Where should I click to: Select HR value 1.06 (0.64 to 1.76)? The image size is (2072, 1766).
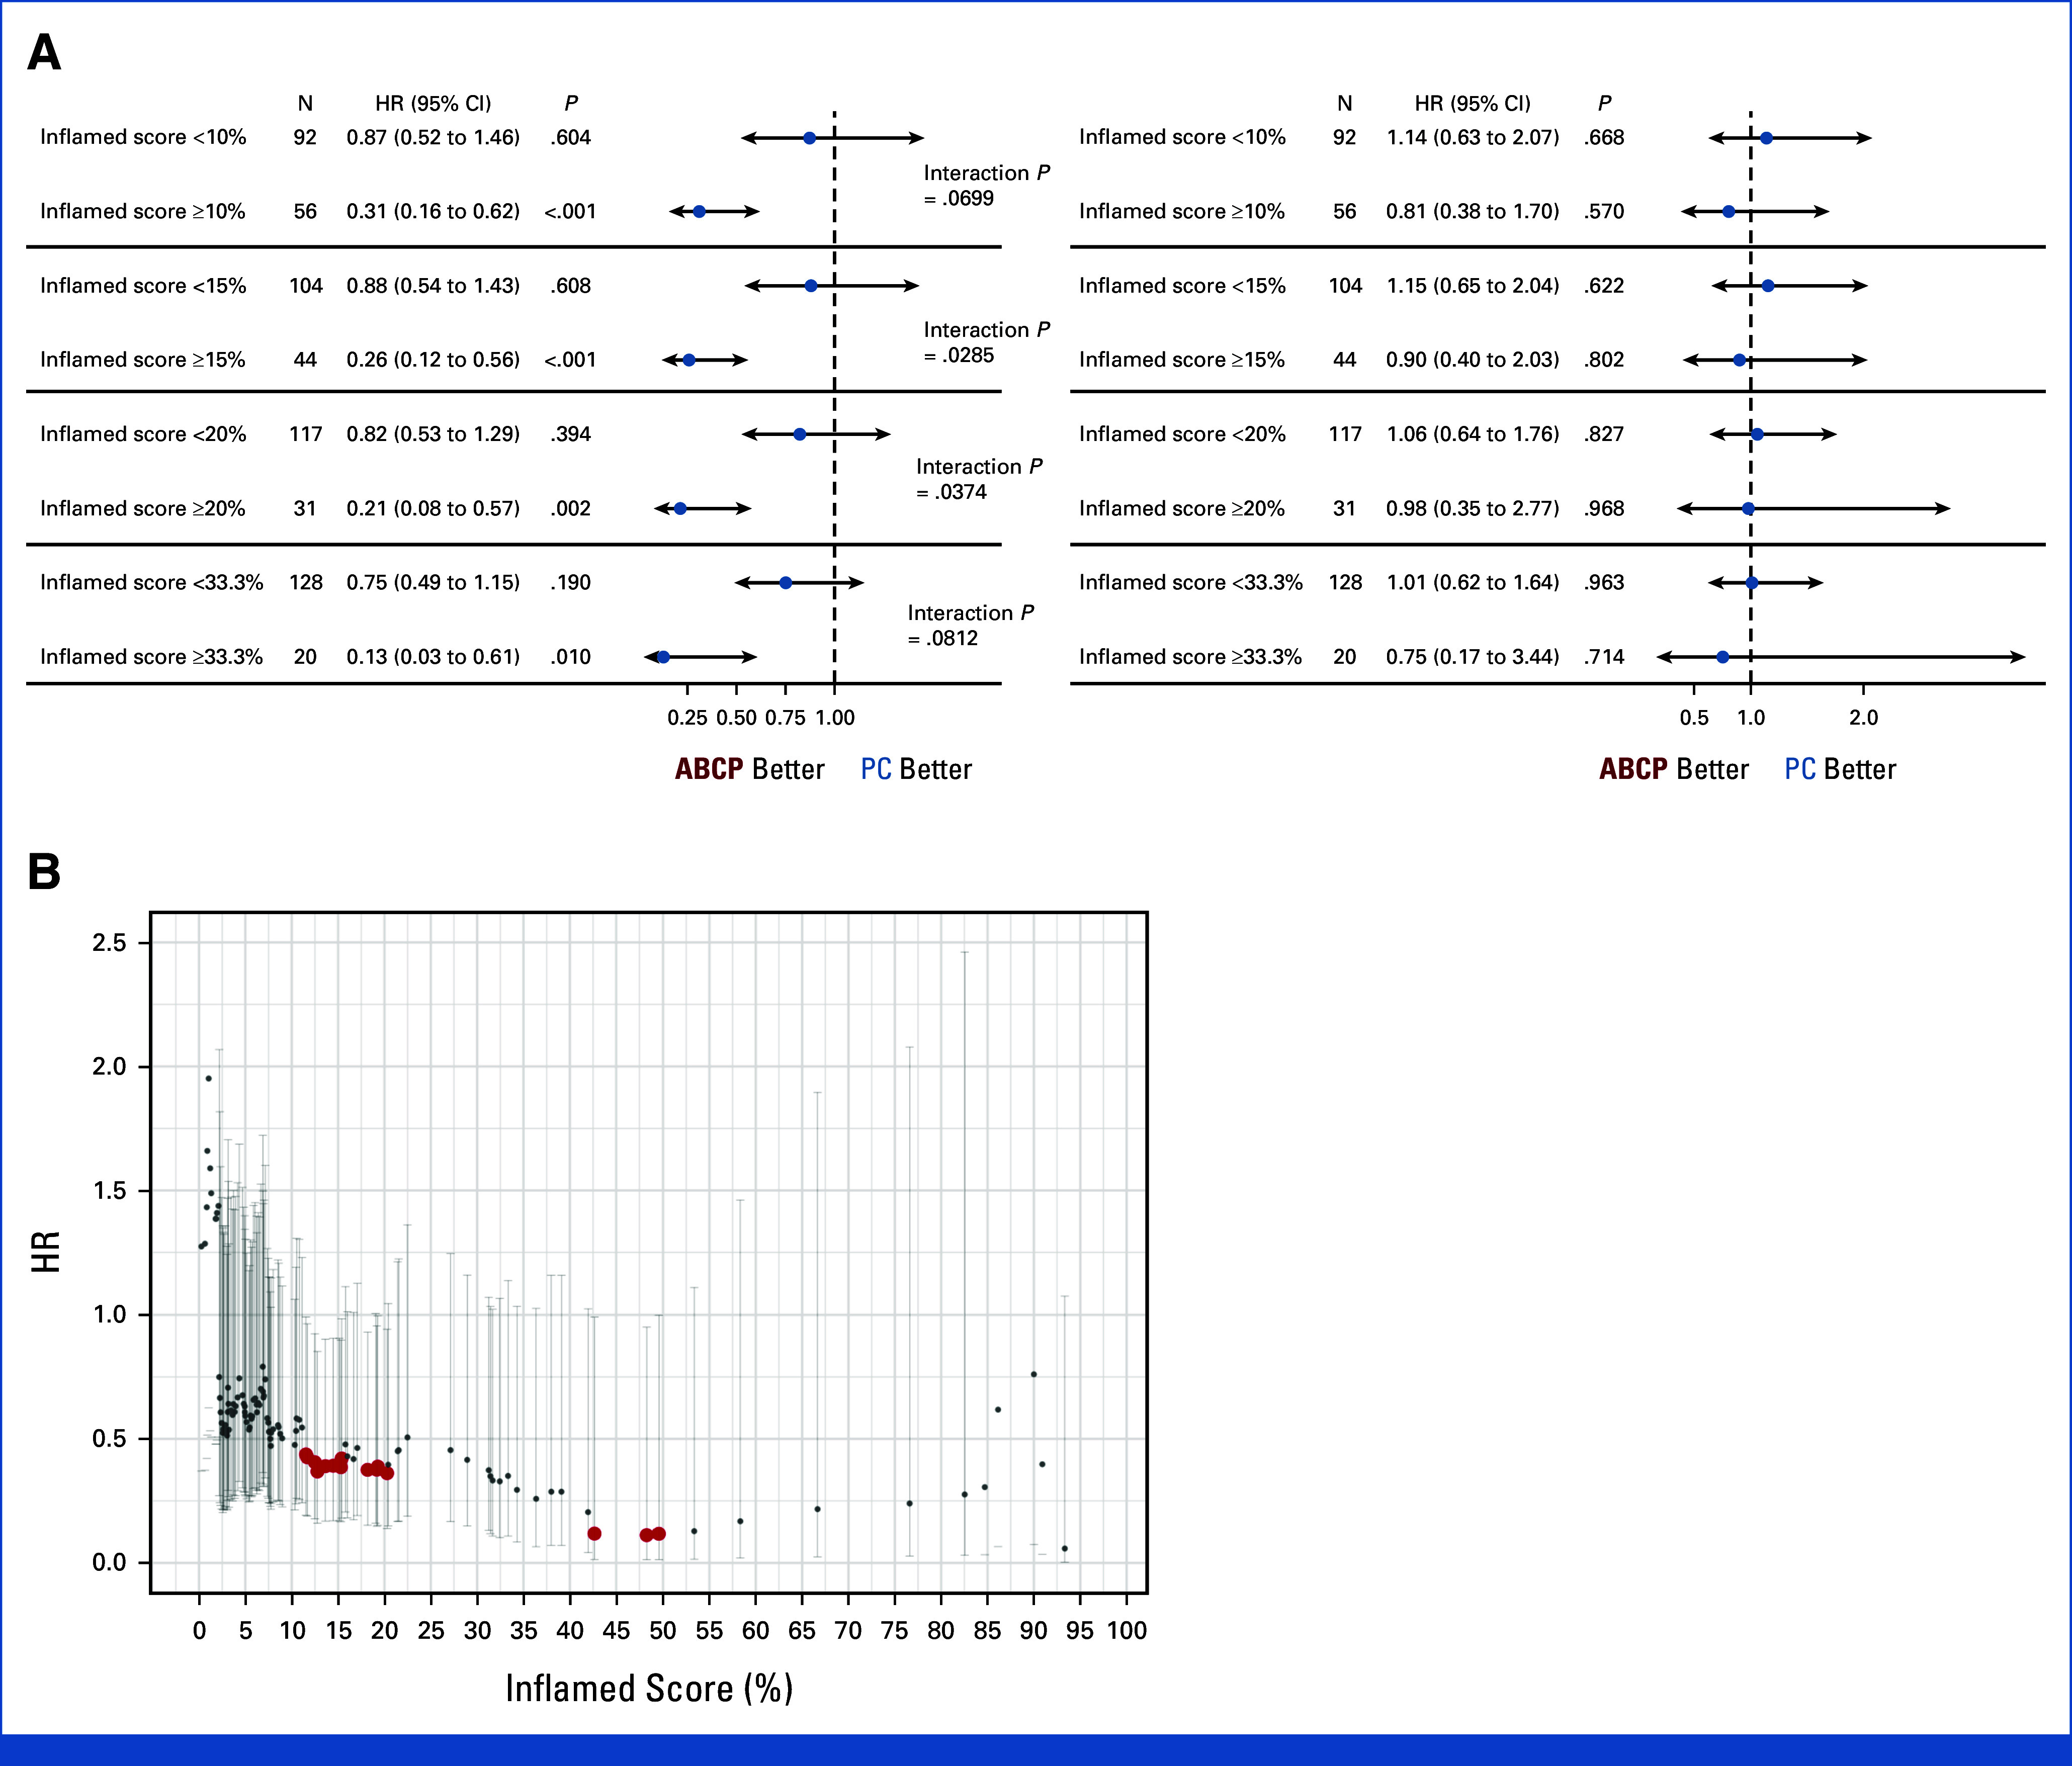pos(1473,434)
